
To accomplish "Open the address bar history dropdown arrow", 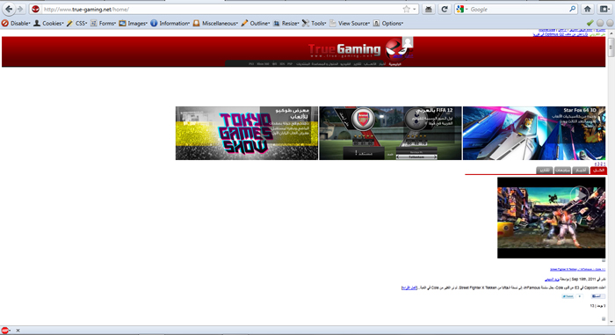I will 414,10.
